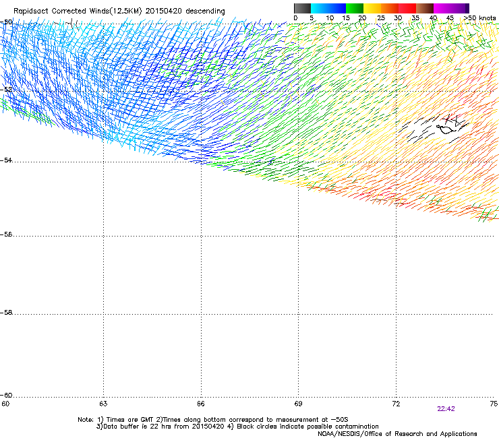
Task: Click latitude label -52 on left axis
Action: (x=6, y=90)
